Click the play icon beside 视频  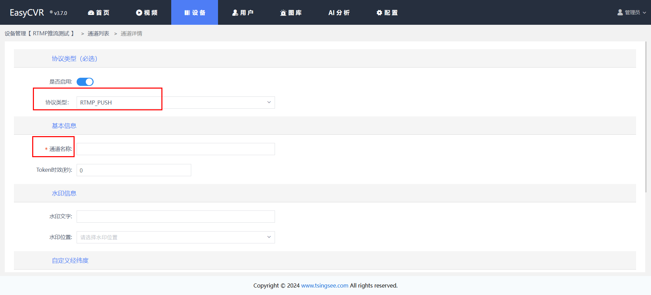[x=139, y=13]
